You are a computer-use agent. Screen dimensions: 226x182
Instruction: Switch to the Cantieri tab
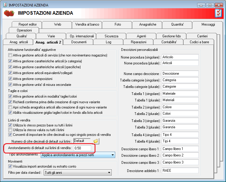coord(202,36)
